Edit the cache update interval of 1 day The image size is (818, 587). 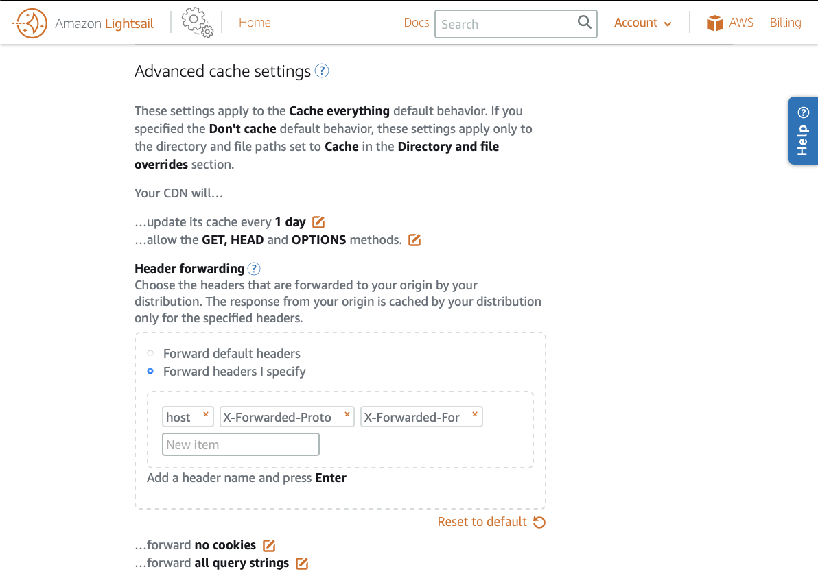pos(318,222)
